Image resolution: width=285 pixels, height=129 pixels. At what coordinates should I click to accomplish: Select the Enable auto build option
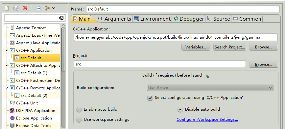(79, 109)
